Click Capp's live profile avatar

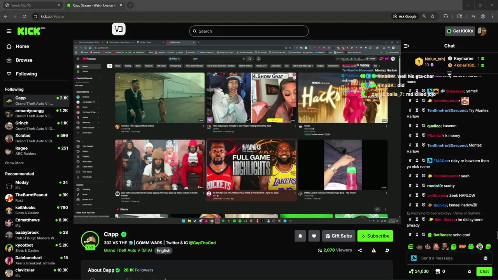pyautogui.click(x=90, y=240)
